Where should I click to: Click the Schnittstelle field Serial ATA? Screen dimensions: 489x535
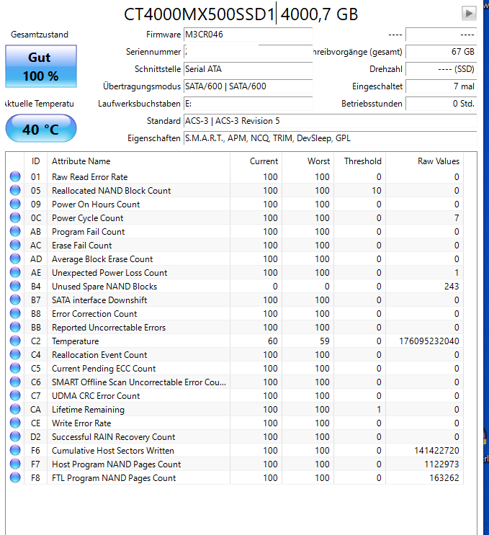click(x=248, y=69)
